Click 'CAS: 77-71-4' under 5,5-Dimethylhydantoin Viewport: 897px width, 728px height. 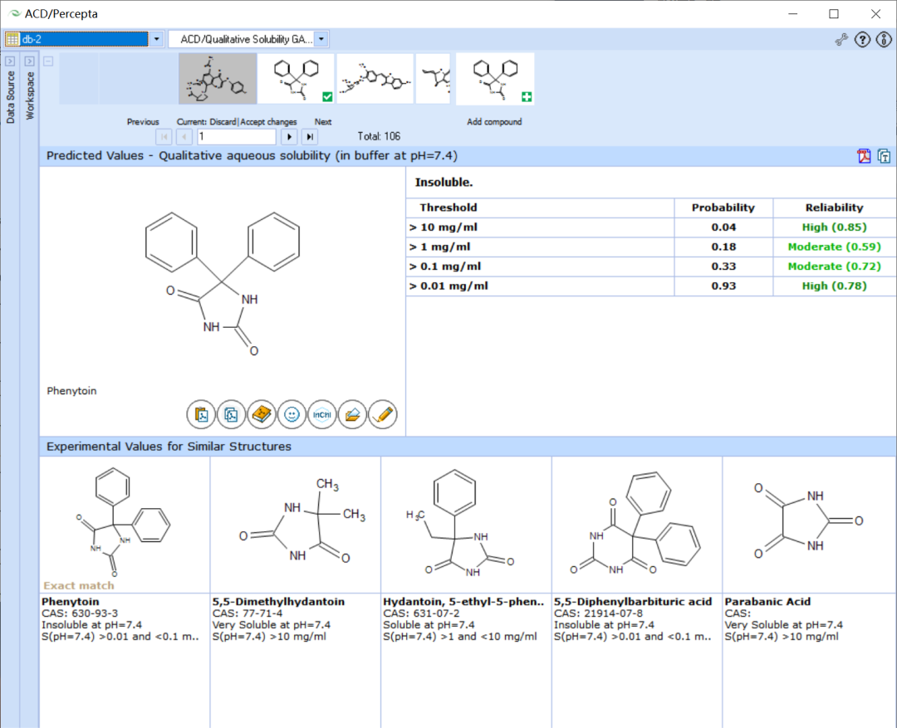tap(248, 613)
